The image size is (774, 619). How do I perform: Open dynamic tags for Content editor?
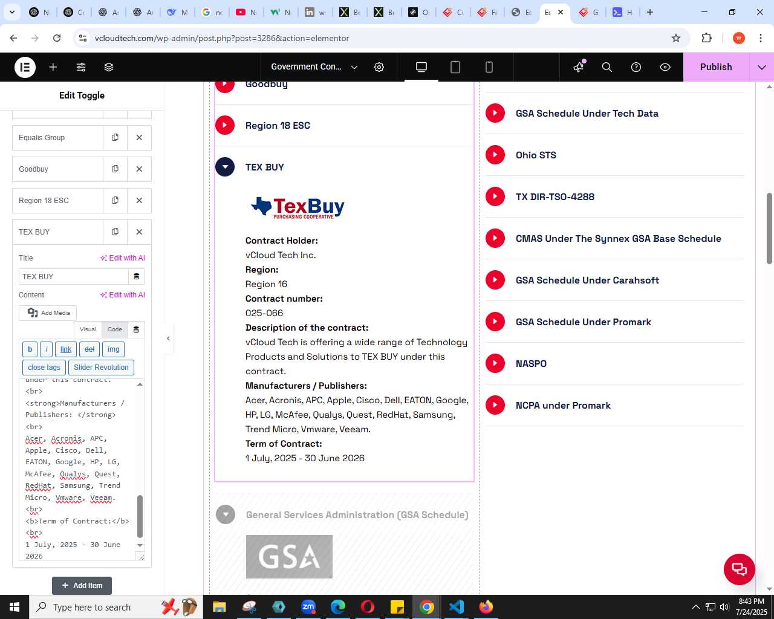coord(136,329)
